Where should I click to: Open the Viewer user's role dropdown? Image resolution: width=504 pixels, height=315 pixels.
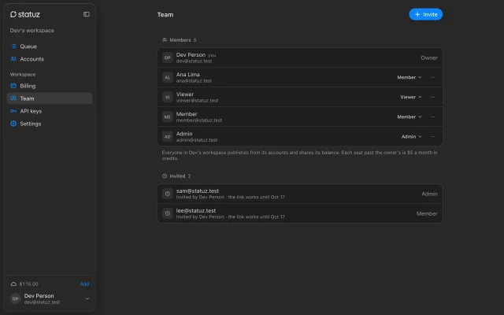point(411,97)
